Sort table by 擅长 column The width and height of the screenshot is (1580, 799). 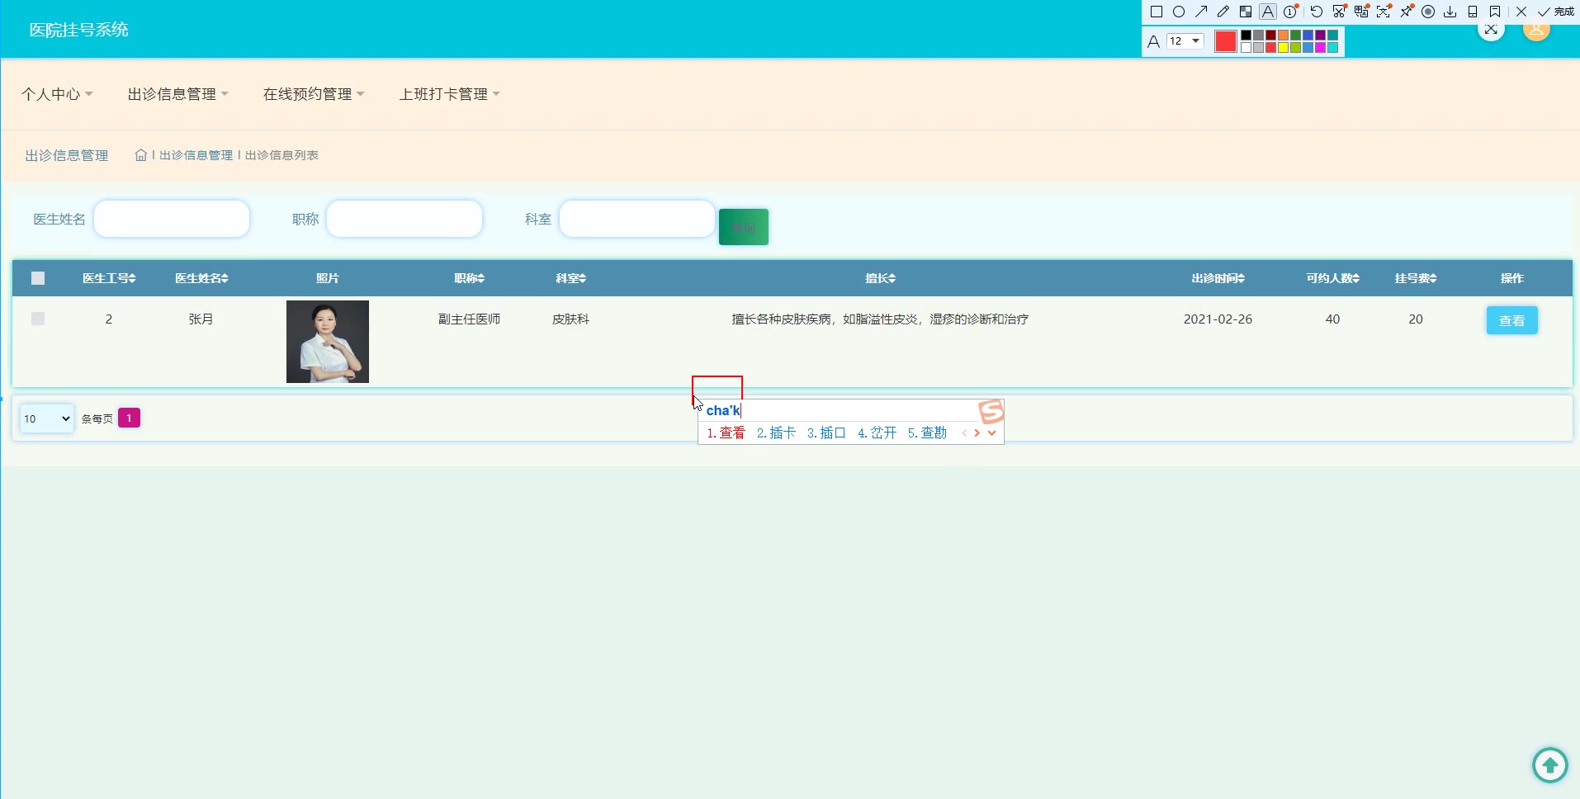880,278
